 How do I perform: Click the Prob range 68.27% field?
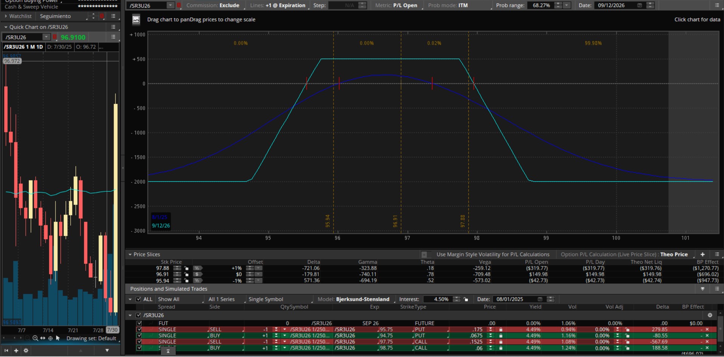coord(541,5)
